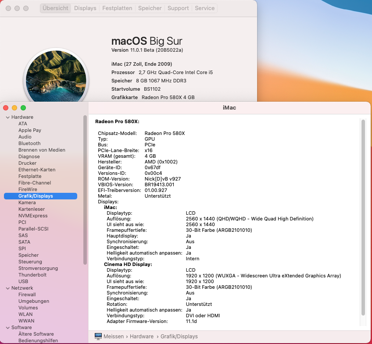Viewport: 372px width, 344px height.
Task: Select Fibre-Channel in the sidebar
Action: (x=35, y=183)
